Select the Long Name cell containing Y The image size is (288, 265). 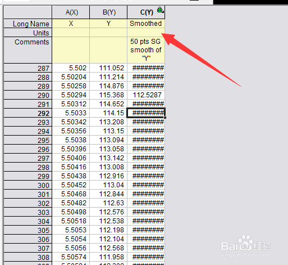108,24
